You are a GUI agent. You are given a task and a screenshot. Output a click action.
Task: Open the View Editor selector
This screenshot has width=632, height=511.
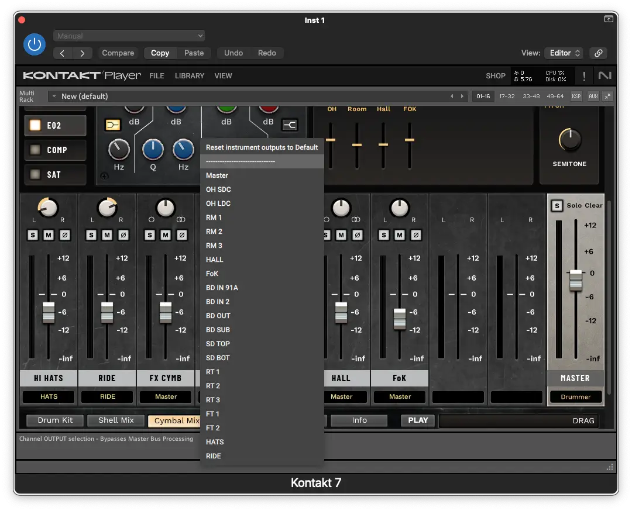tap(564, 53)
